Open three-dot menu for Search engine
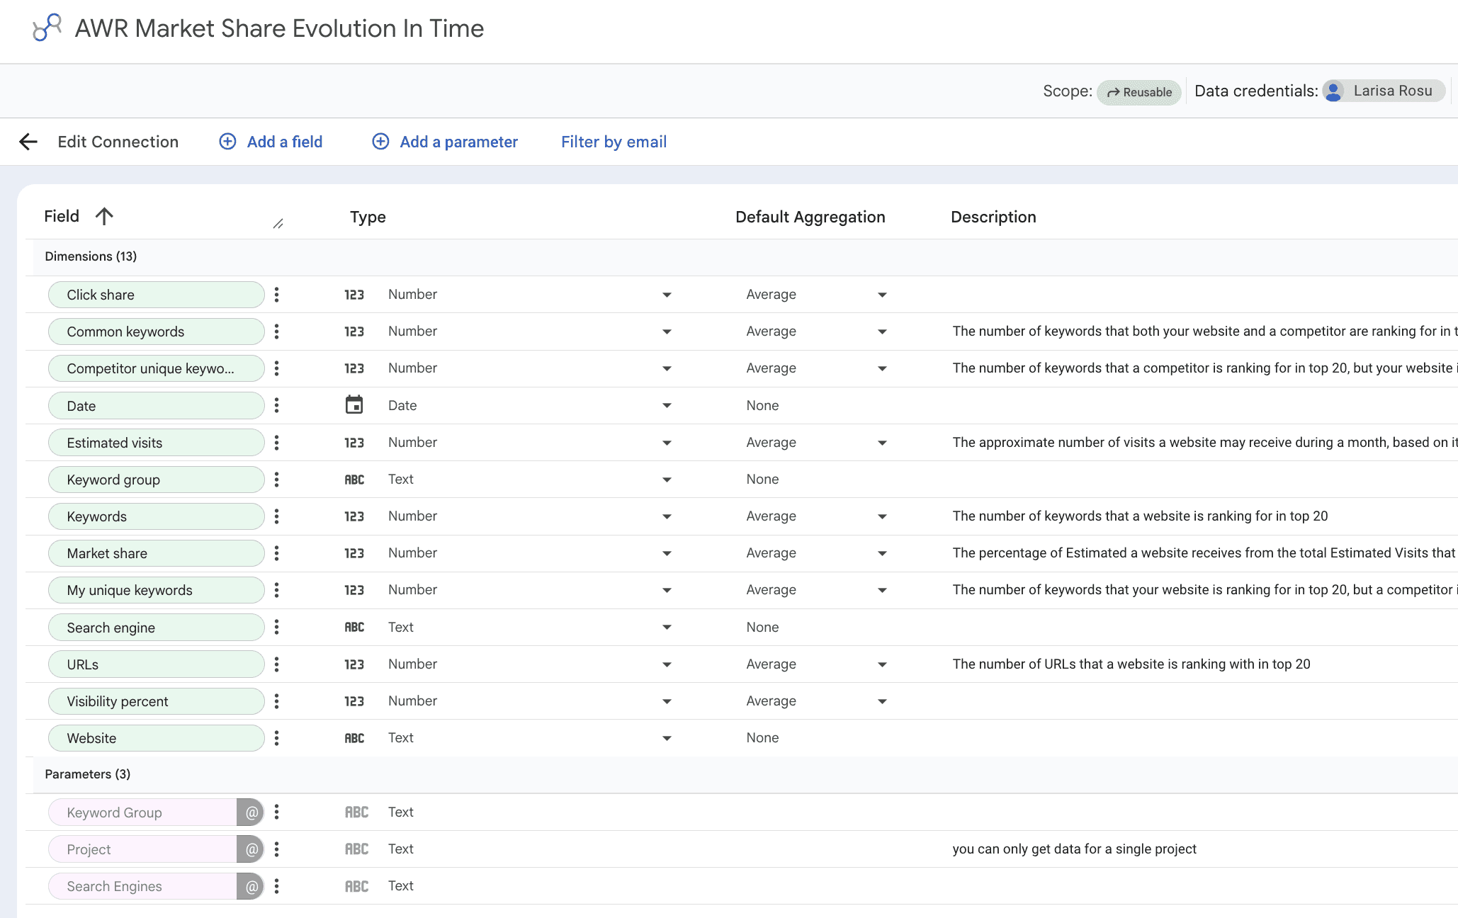 click(x=276, y=627)
